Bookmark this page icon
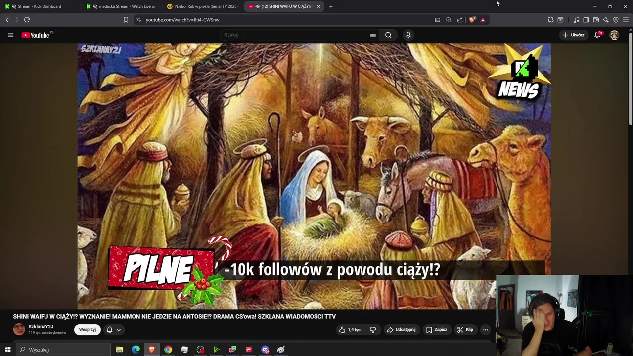 click(x=126, y=20)
